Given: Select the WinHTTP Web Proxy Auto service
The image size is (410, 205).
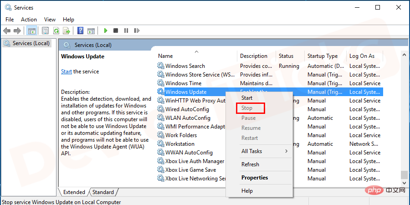Looking at the screenshot, I should [195, 100].
